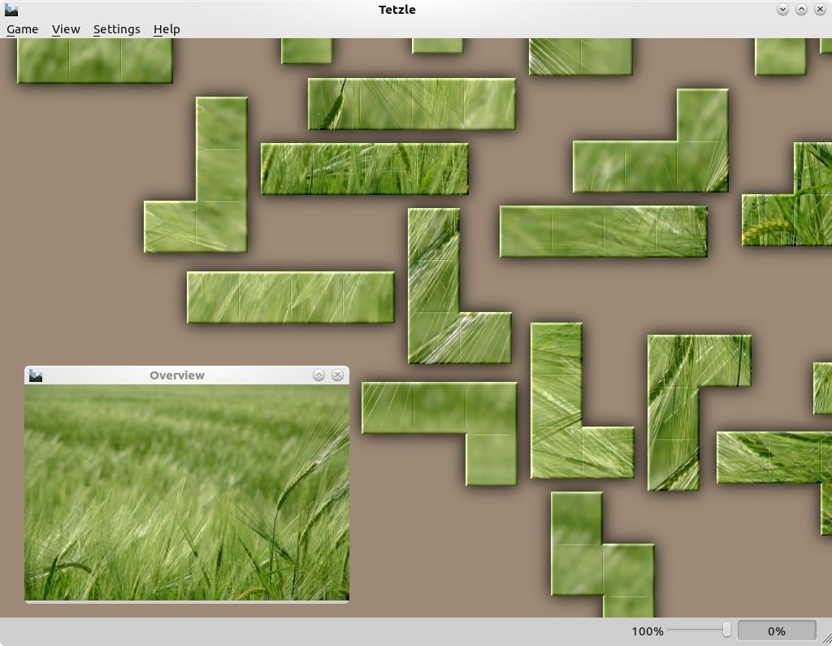
Task: Maximize the Tetzle main window
Action: tap(801, 10)
